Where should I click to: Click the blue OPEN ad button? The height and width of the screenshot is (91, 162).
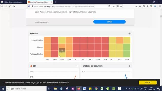(109, 22)
